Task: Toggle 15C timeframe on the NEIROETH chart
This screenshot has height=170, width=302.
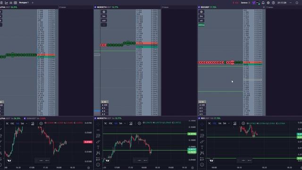Action: coord(110,123)
